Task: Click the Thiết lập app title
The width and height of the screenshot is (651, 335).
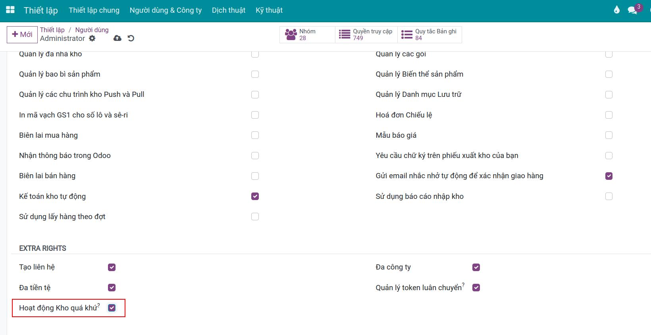Action: point(41,10)
